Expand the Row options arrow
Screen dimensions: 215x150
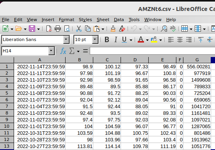click(x=191, y=29)
